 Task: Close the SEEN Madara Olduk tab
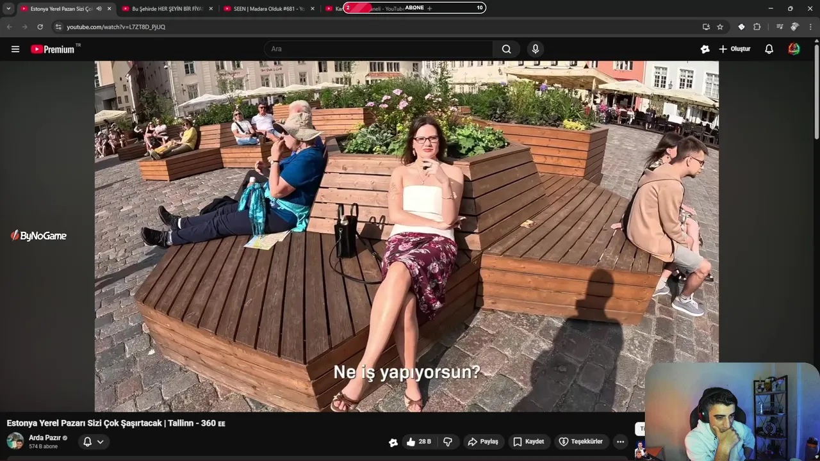tap(313, 8)
